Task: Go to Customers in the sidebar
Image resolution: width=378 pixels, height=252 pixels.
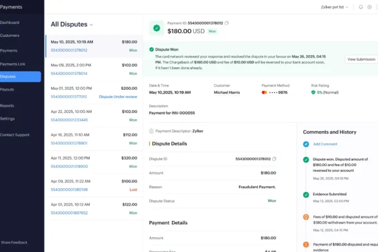Action: tap(10, 36)
